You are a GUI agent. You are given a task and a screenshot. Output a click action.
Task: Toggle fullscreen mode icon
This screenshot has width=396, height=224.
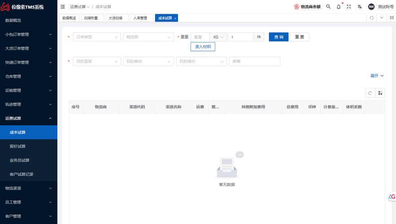pyautogui.click(x=349, y=7)
